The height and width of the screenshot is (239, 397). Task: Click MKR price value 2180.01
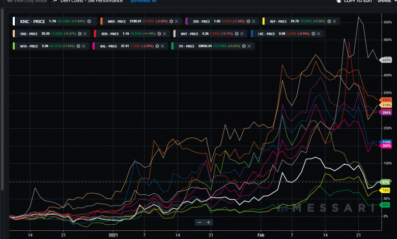(135, 21)
